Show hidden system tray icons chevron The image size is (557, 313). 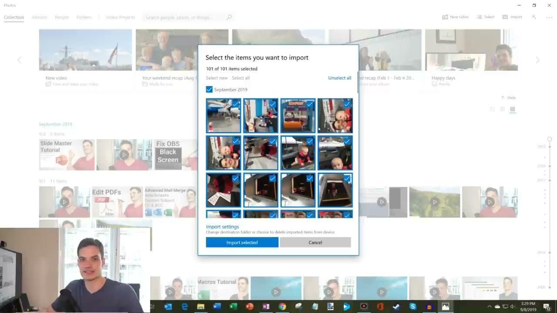pyautogui.click(x=489, y=306)
